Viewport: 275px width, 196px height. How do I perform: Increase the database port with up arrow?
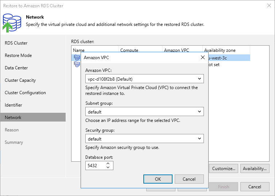click(108, 164)
